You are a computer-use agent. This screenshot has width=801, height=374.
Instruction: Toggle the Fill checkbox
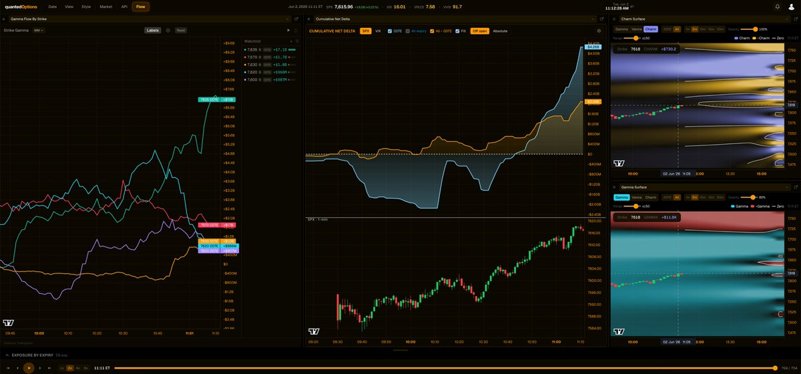pos(457,31)
